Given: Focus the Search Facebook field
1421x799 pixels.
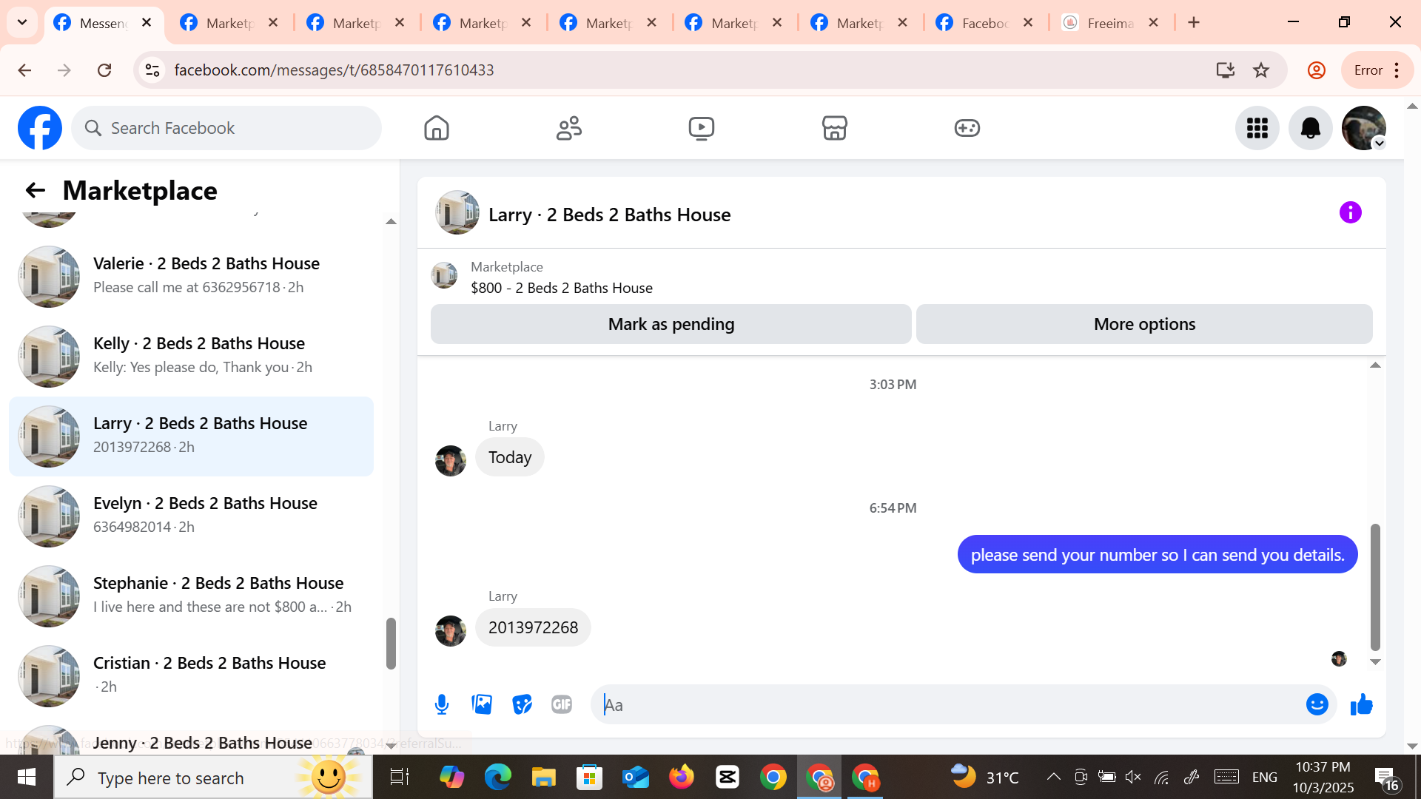Looking at the screenshot, I should tap(226, 128).
